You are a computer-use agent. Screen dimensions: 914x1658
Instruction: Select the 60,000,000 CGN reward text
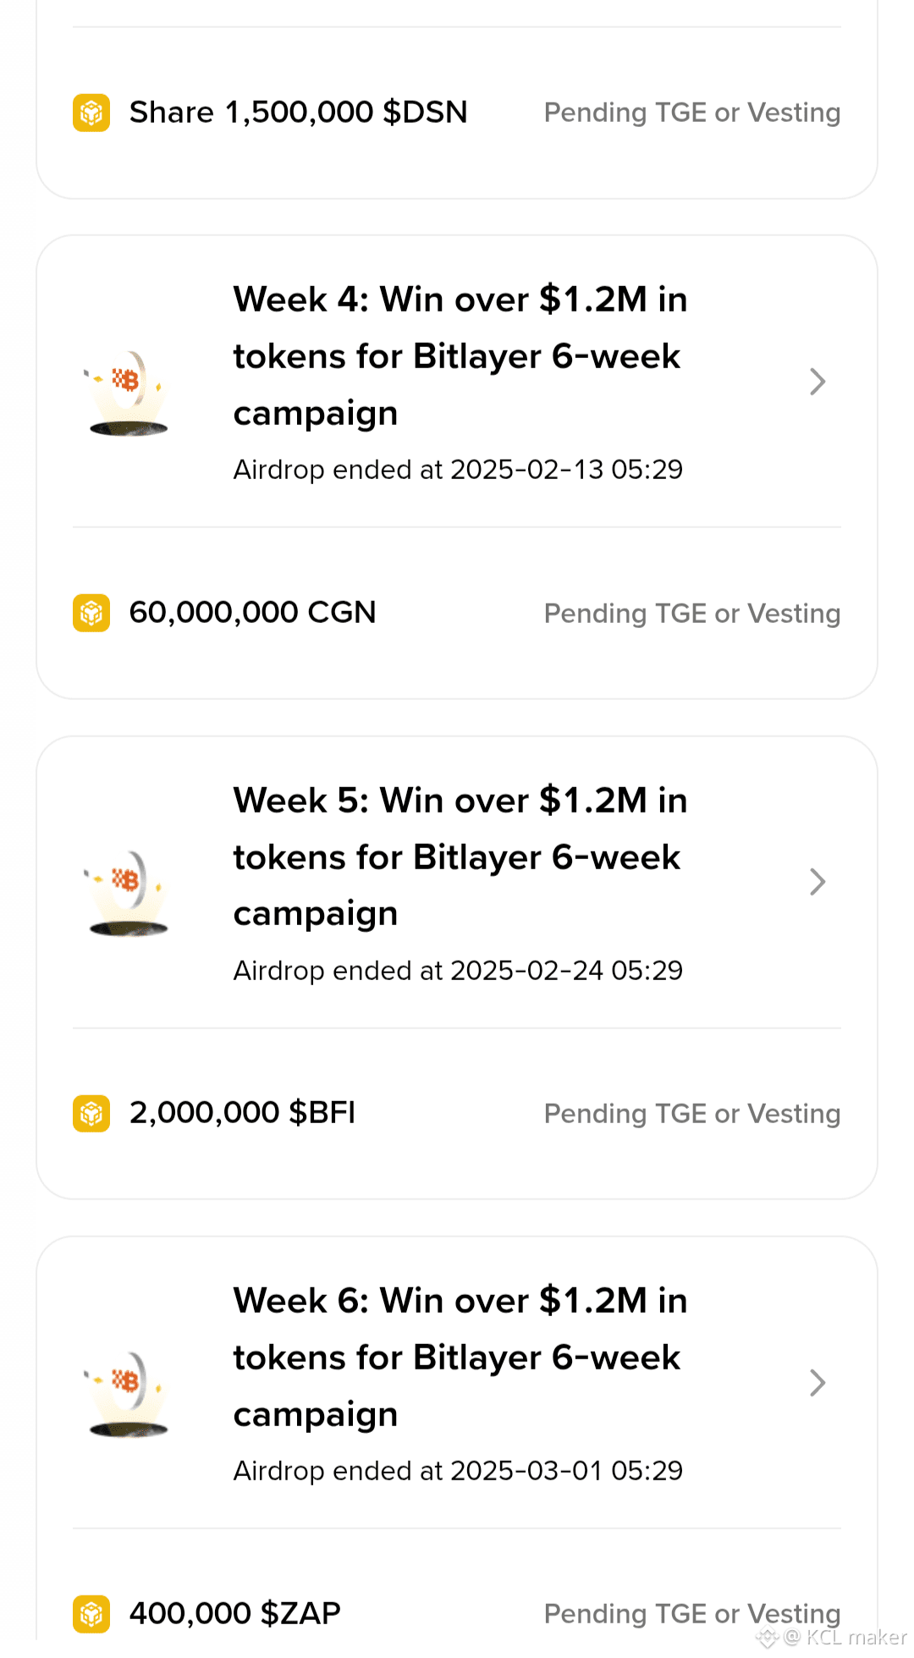point(252,612)
